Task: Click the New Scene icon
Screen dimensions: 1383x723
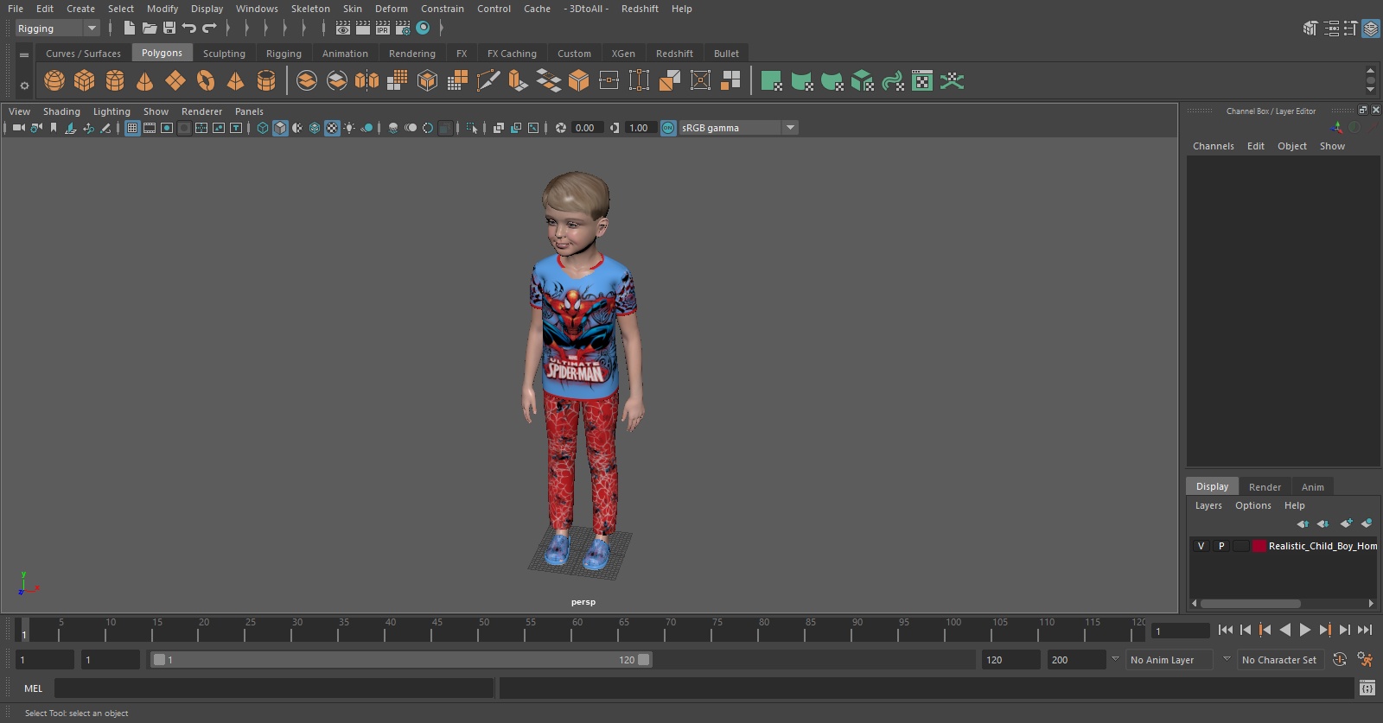Action: point(129,29)
